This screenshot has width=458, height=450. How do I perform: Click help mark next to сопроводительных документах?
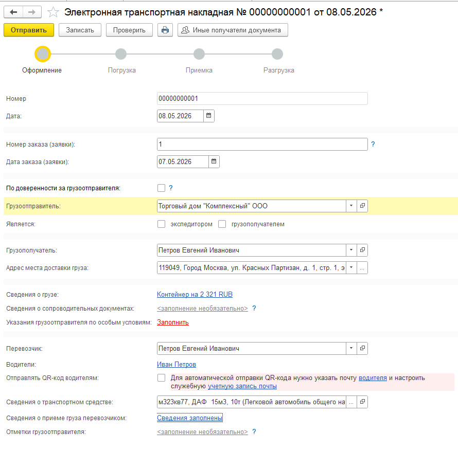(254, 309)
